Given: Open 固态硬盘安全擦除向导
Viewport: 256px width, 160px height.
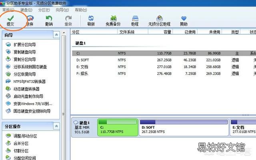Looking at the screenshot, I should 32,111.
